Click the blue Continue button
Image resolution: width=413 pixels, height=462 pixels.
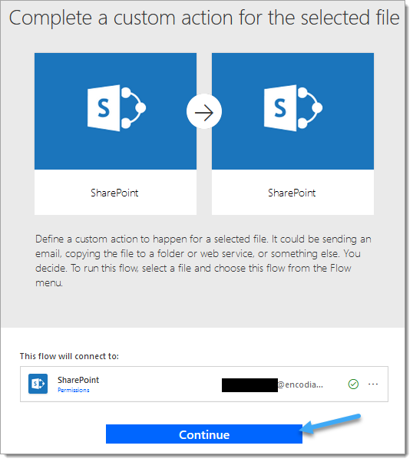tap(204, 434)
